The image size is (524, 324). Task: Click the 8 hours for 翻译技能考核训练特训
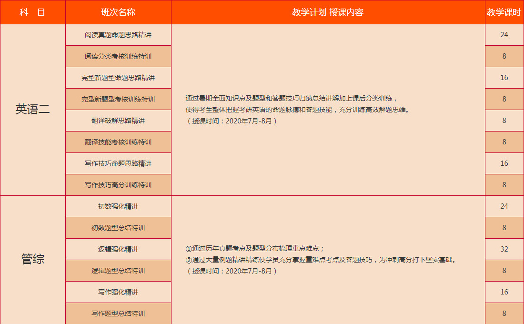coord(504,142)
